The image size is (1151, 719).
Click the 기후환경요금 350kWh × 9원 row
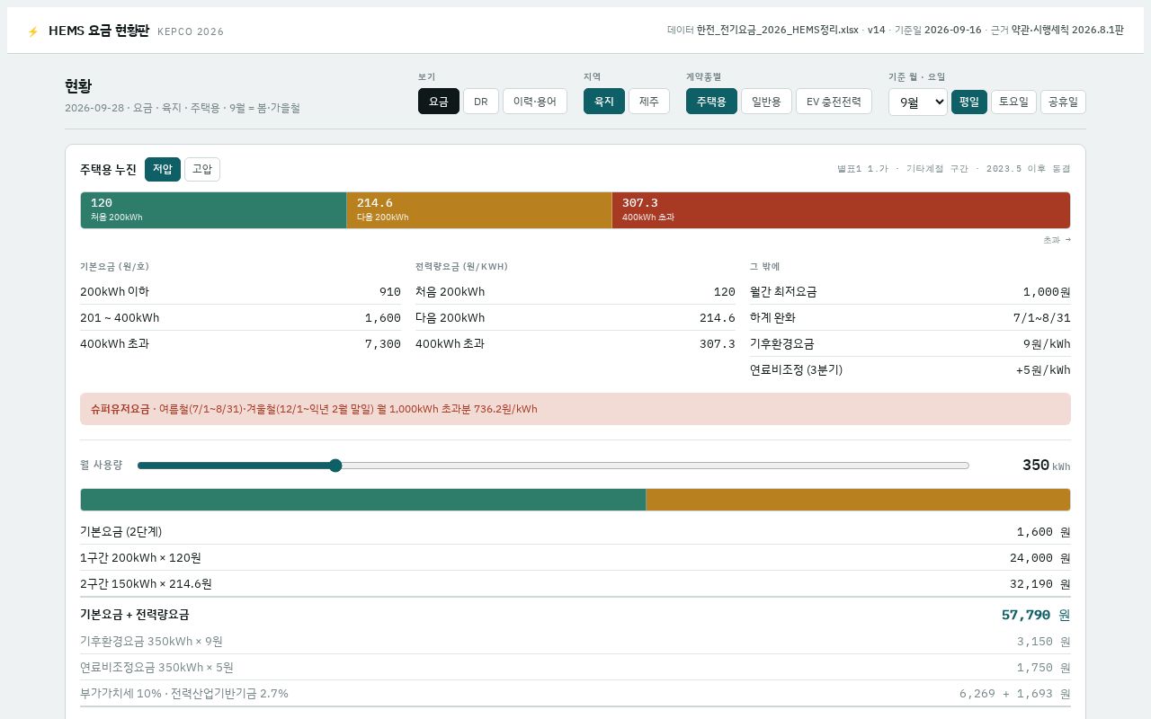tap(575, 642)
